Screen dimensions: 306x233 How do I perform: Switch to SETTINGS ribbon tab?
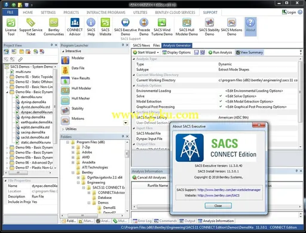click(48, 13)
